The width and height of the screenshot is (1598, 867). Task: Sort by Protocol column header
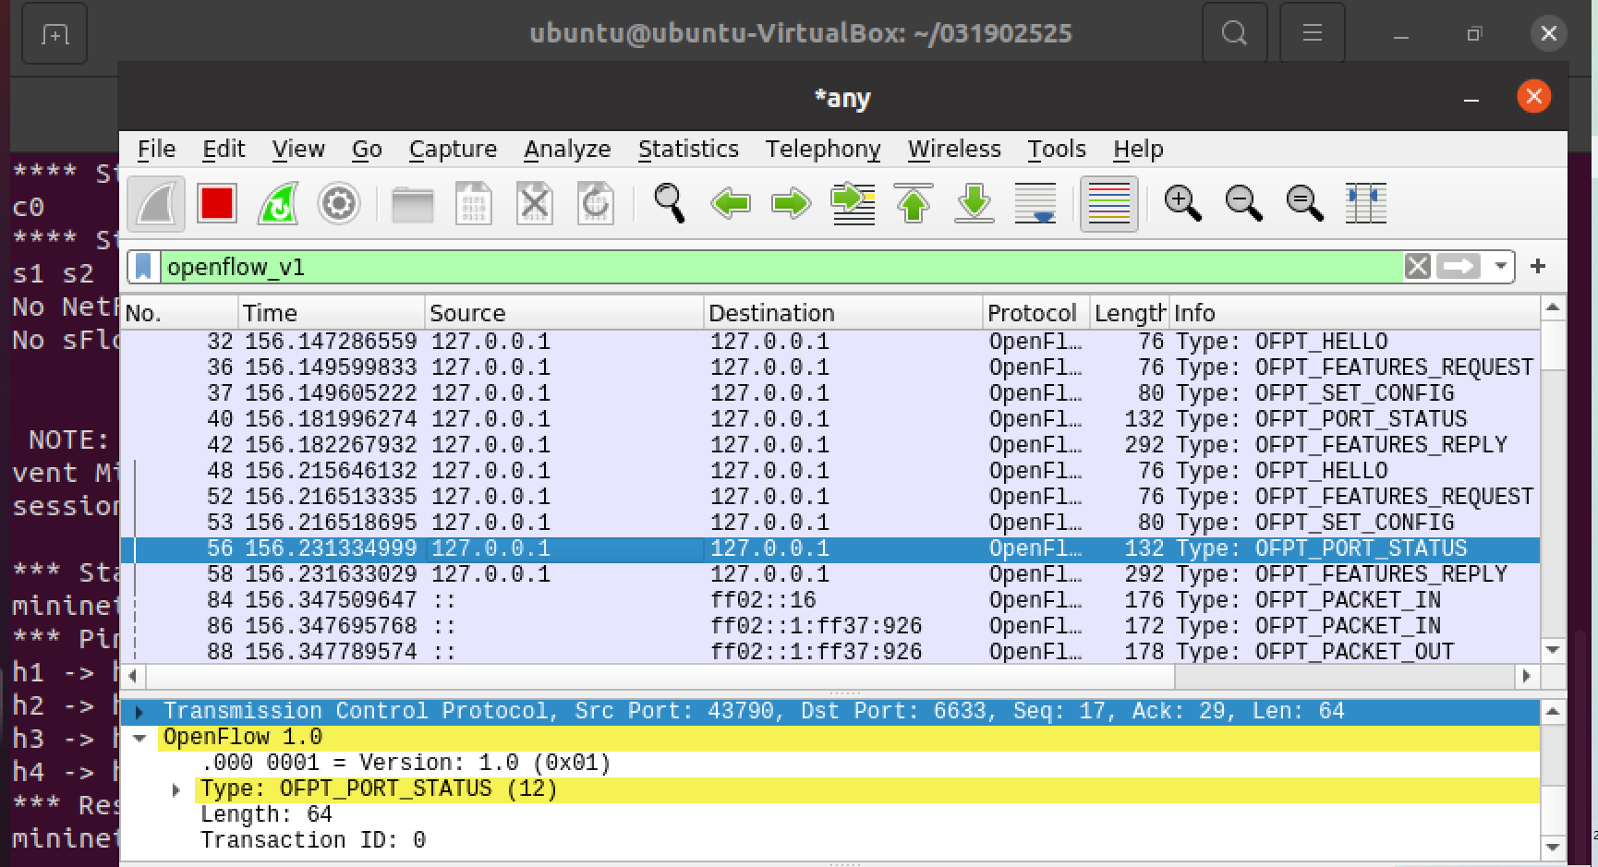(x=1036, y=313)
